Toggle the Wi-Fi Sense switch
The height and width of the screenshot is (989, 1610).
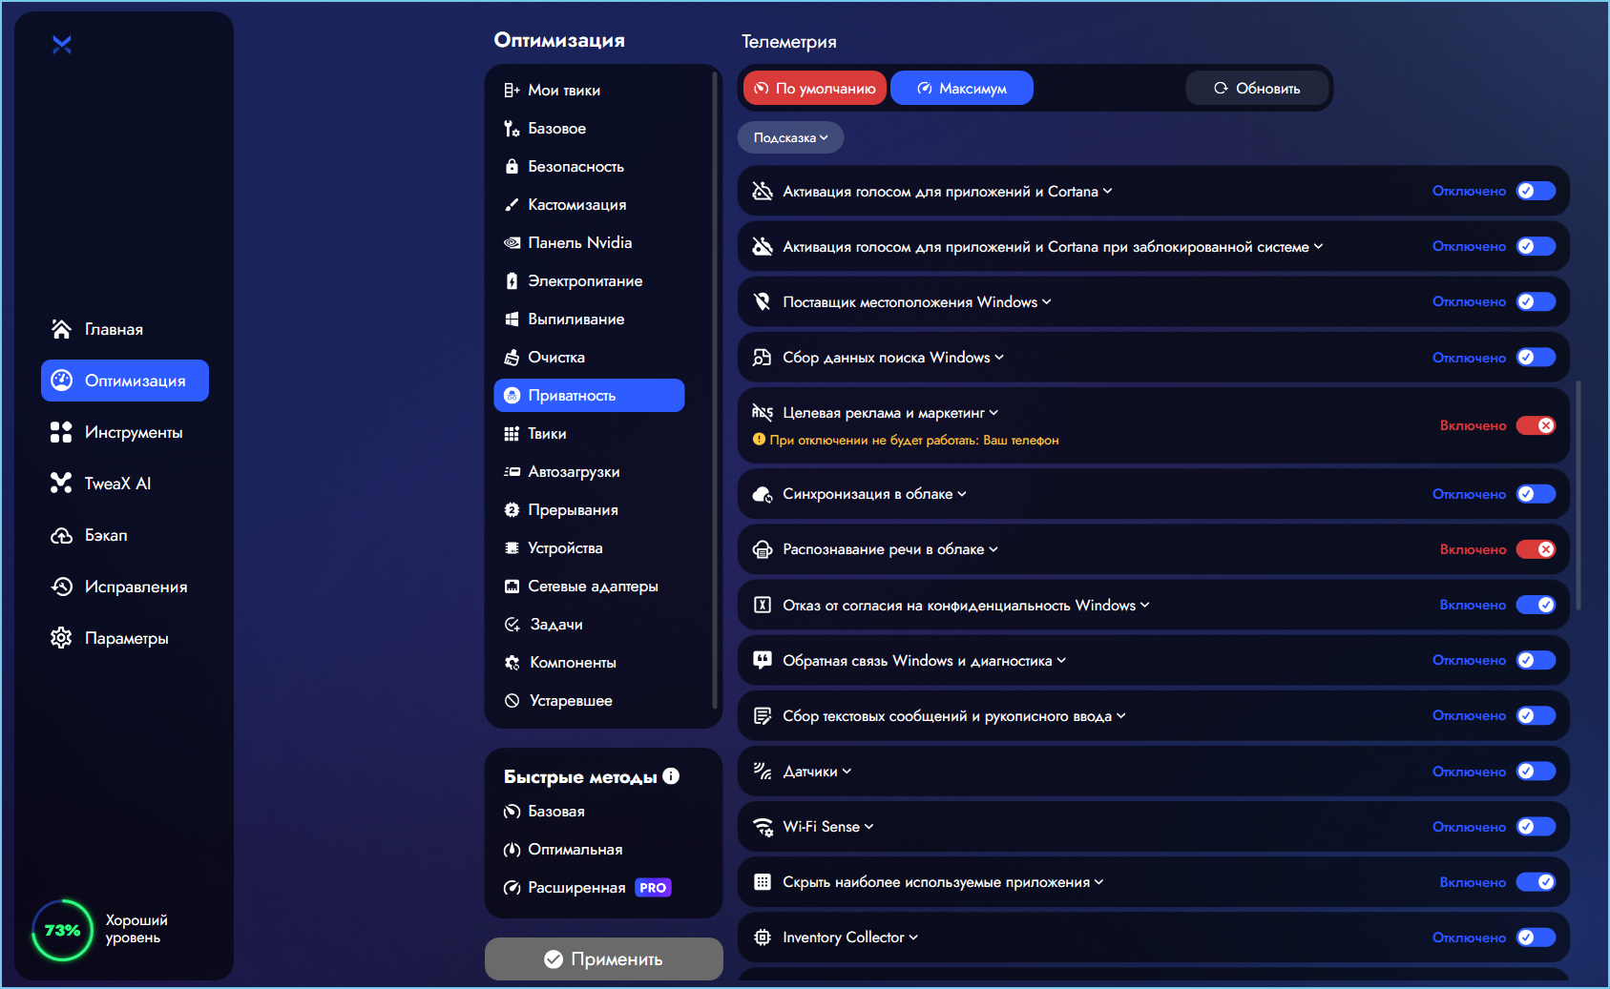point(1536,827)
